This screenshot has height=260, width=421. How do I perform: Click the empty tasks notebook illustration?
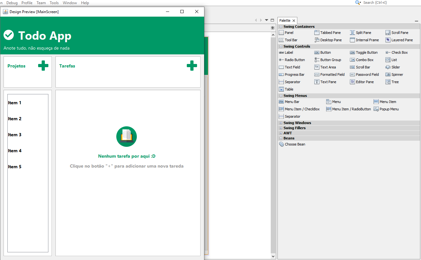pos(127,137)
